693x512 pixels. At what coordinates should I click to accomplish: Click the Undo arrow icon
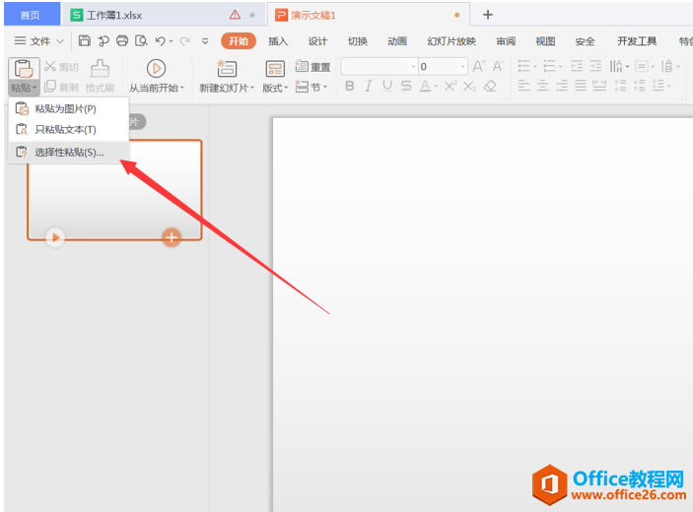pos(161,41)
